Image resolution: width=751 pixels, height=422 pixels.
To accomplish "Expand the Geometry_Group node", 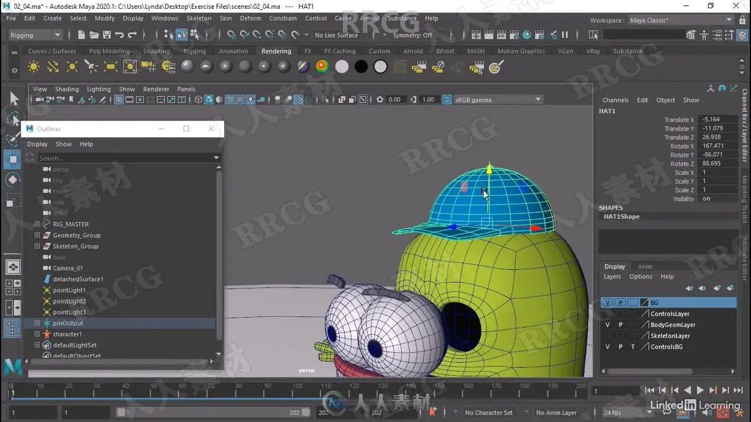I will [x=37, y=235].
